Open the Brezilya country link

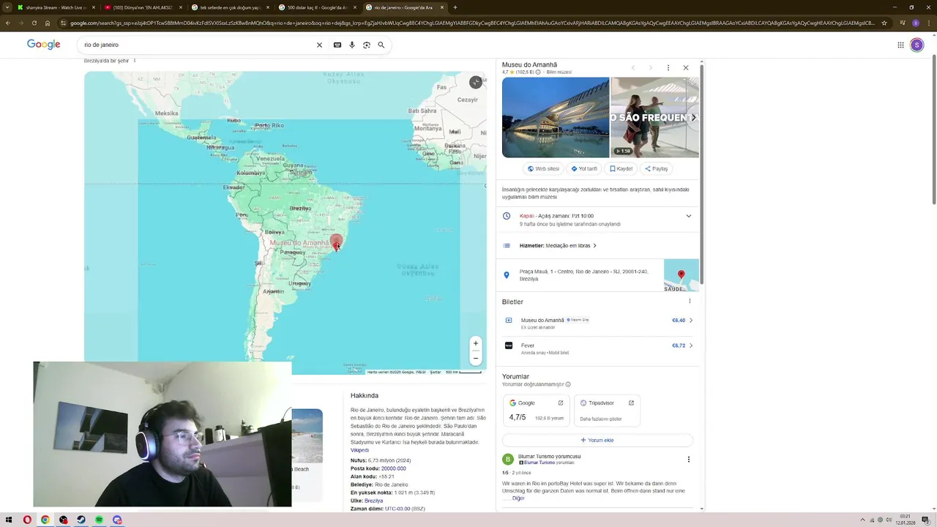click(373, 501)
